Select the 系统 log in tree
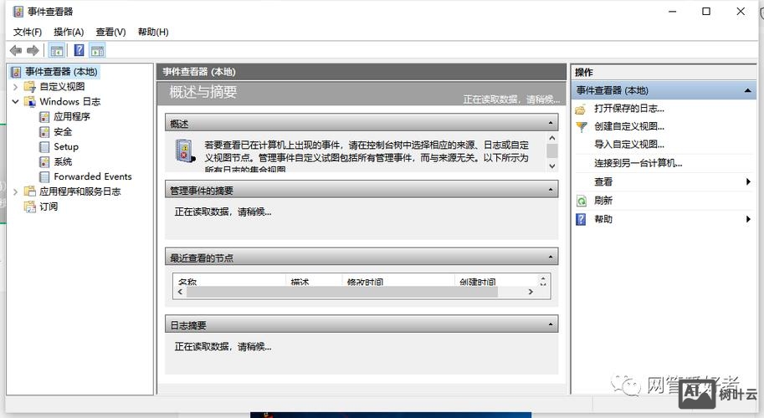 [63, 162]
